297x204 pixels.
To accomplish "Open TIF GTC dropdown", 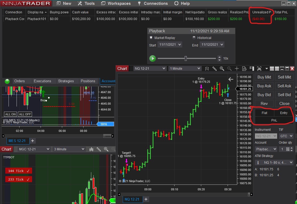I will point(286,136).
